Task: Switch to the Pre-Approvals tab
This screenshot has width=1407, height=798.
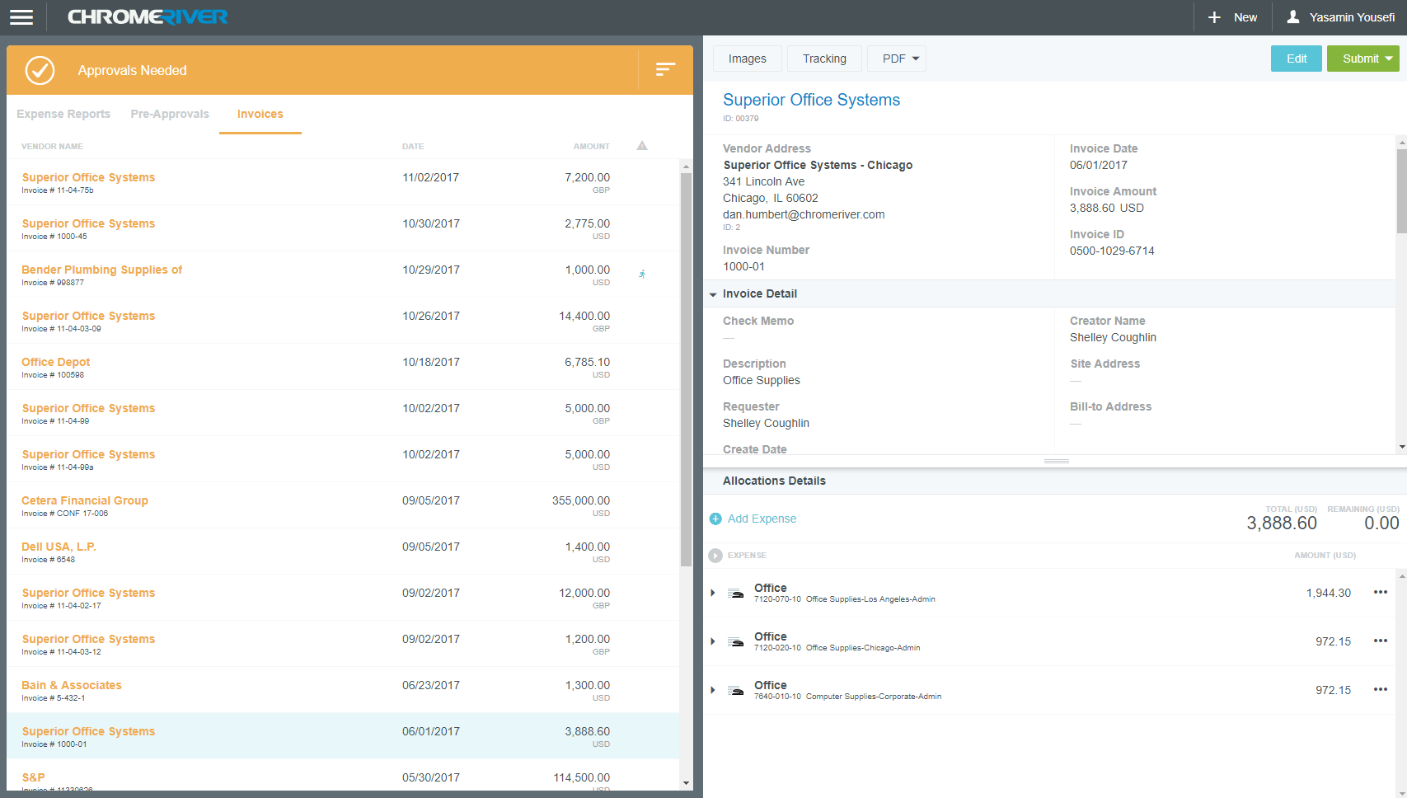Action: click(x=170, y=114)
